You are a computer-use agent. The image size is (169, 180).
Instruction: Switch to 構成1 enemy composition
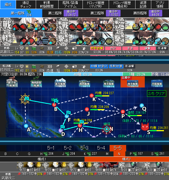point(42,159)
